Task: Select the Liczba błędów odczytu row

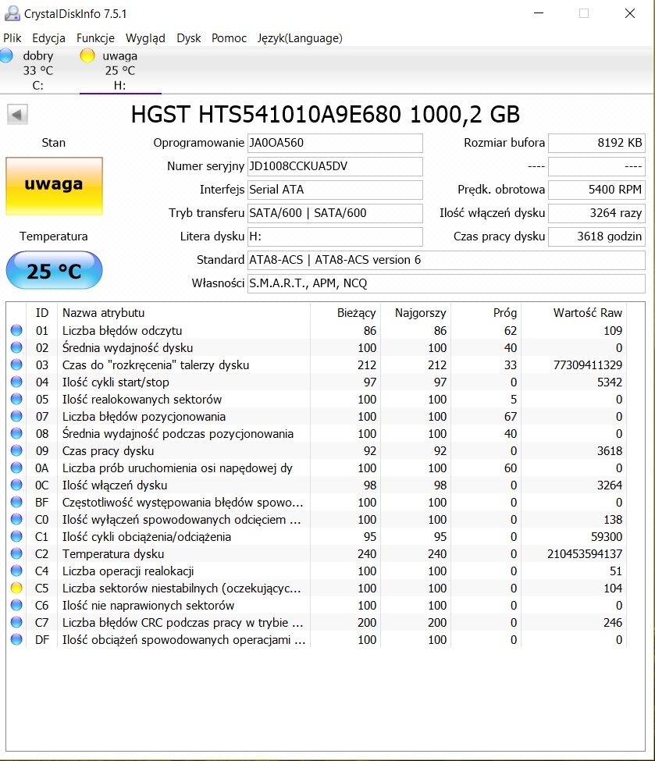Action: click(318, 330)
